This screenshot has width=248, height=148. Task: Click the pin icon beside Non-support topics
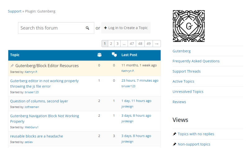click(175, 144)
